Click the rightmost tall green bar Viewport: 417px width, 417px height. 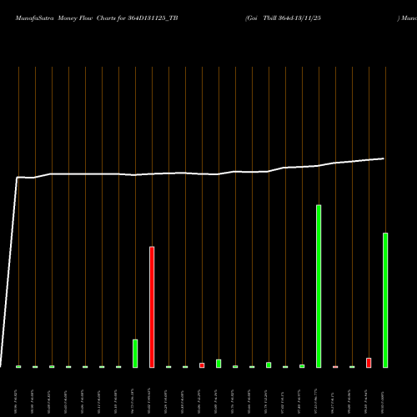click(x=385, y=300)
